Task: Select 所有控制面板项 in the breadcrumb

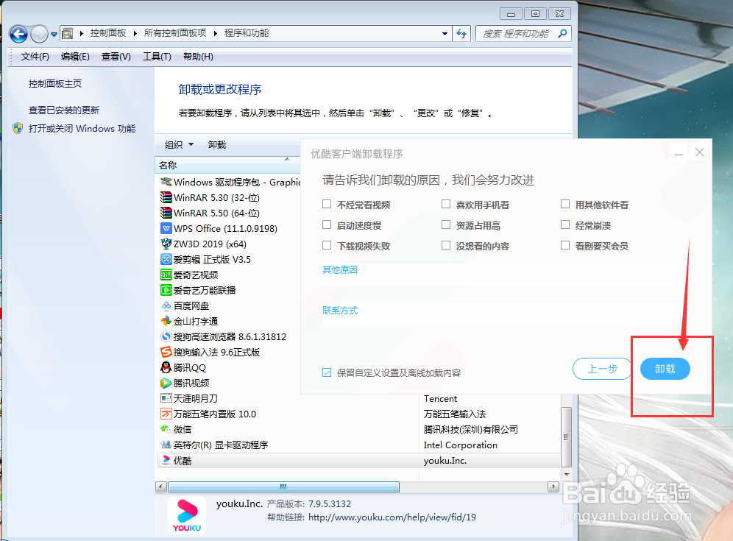Action: coord(175,33)
